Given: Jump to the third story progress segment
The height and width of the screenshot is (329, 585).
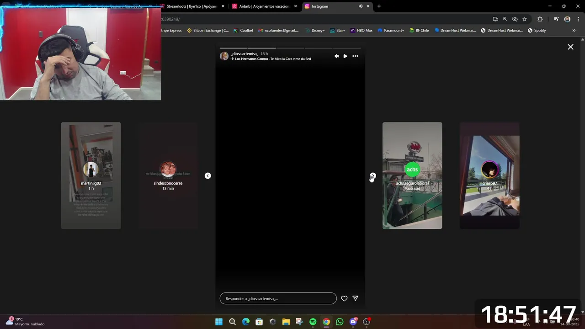Looking at the screenshot, I should pos(290,48).
